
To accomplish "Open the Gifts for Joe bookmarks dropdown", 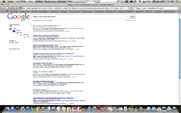I will (75, 12).
